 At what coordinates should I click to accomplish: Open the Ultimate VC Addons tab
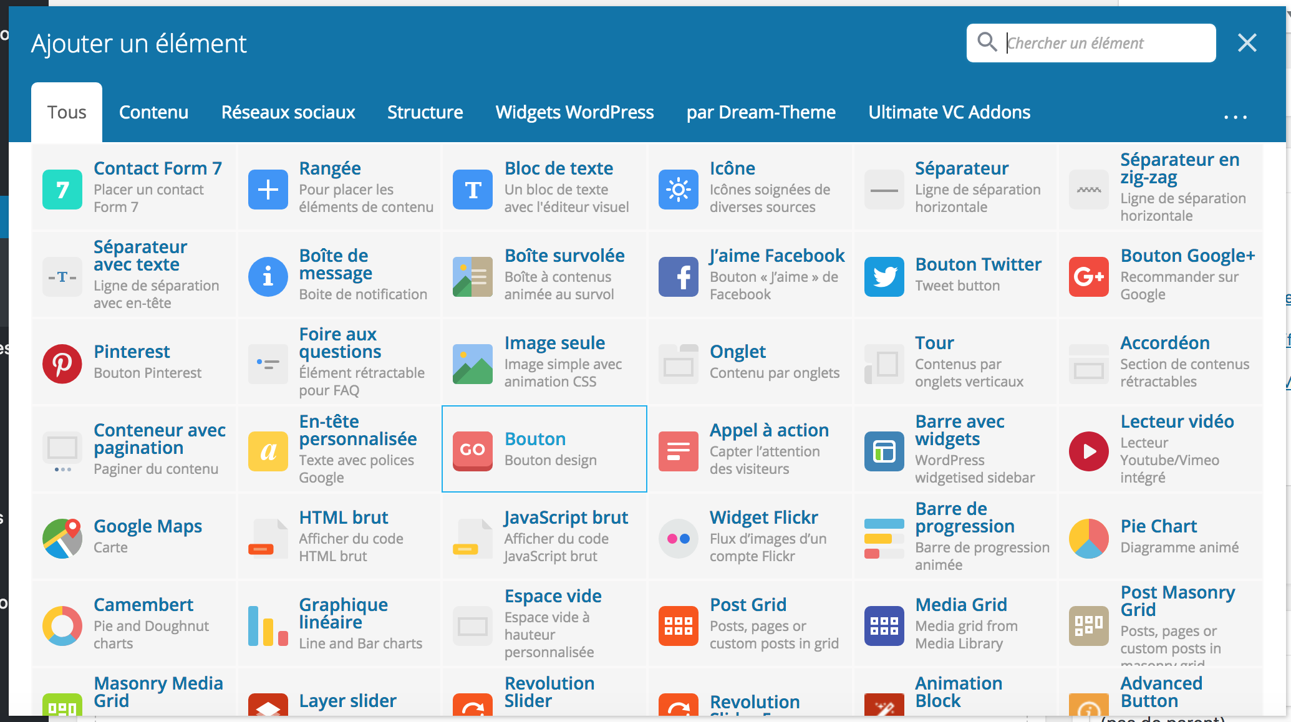(949, 112)
